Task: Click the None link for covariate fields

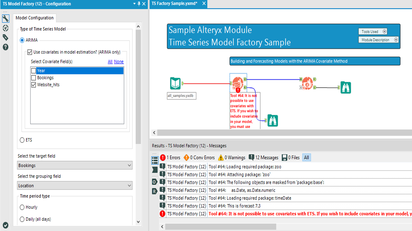Action: (119, 61)
